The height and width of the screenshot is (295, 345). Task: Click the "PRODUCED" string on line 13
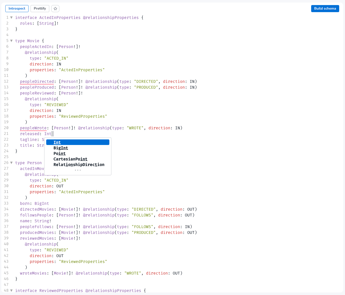pyautogui.click(x=146, y=87)
